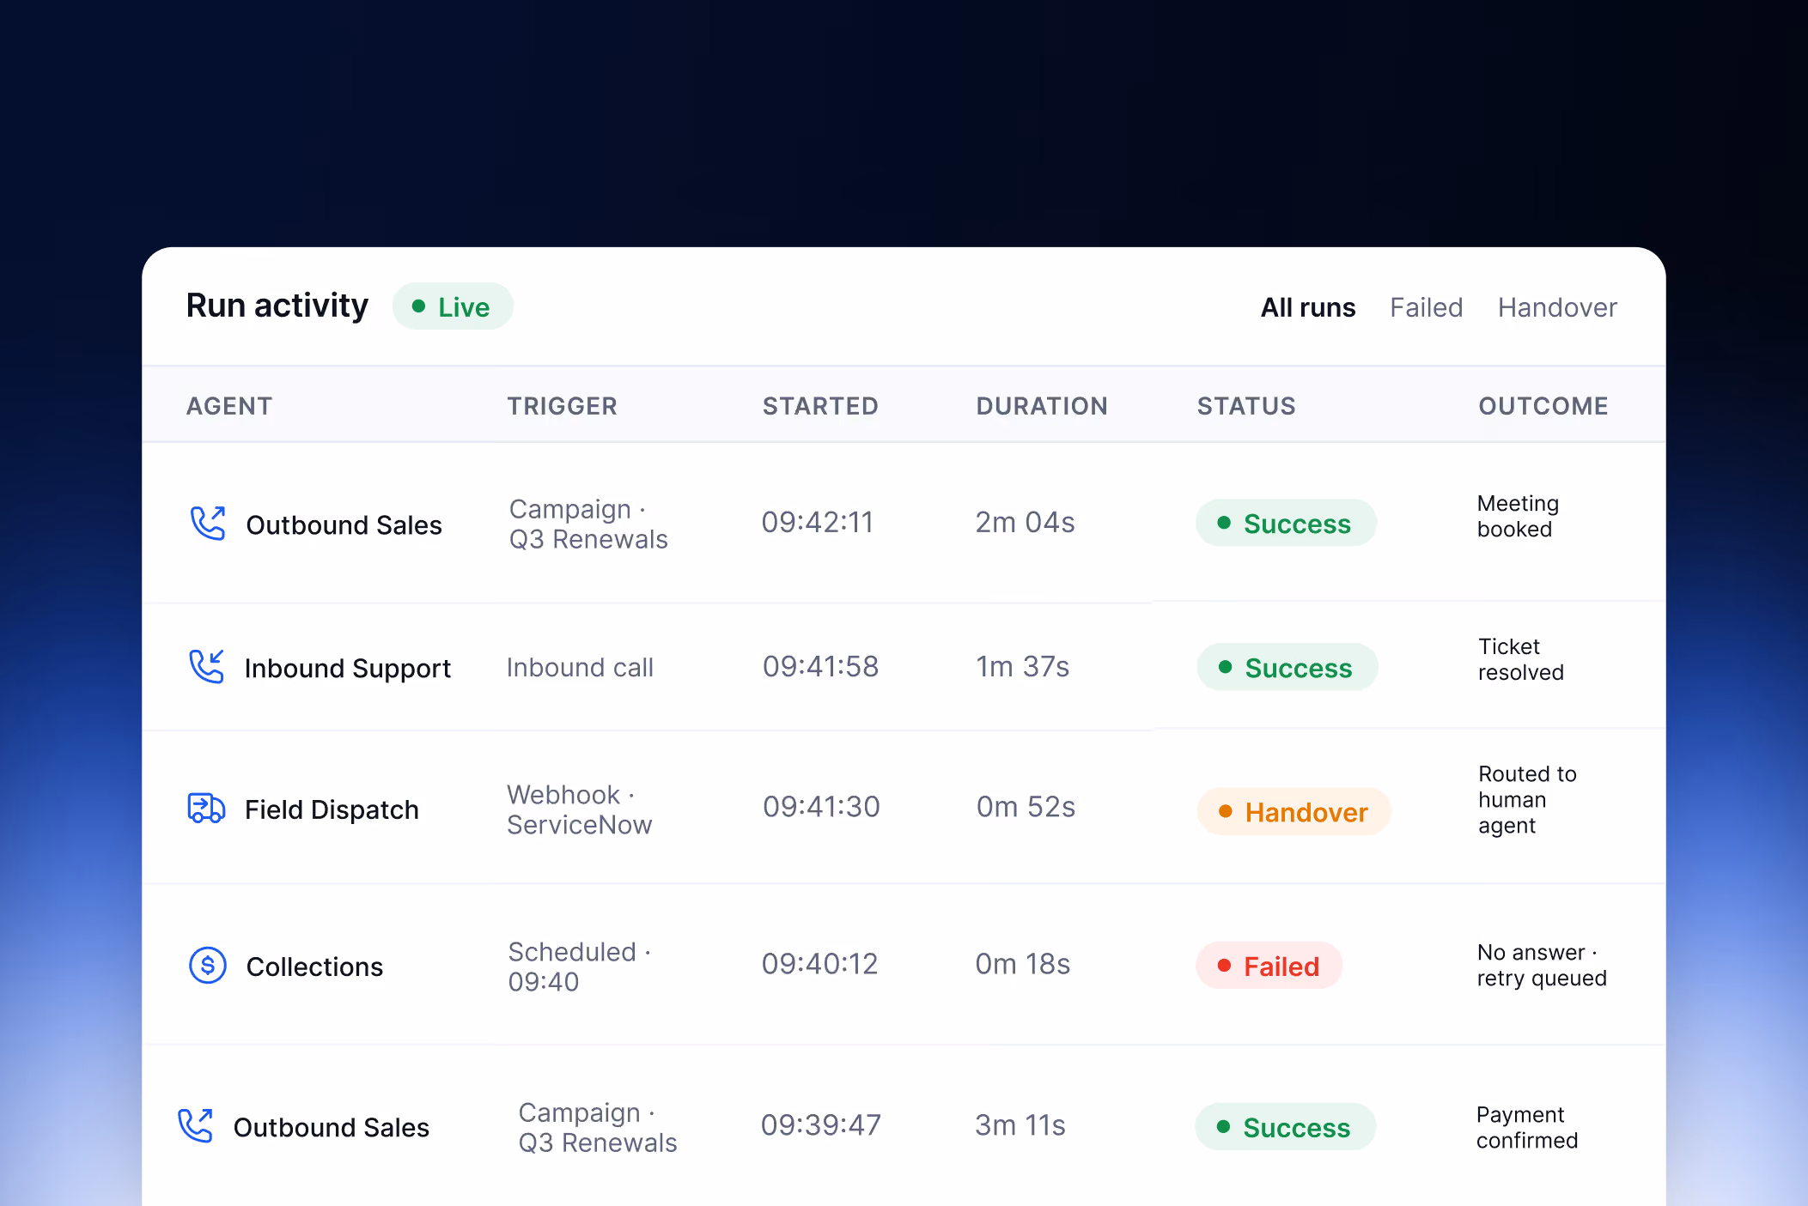
Task: Click the 2m 04s duration value
Action: coord(1025,522)
